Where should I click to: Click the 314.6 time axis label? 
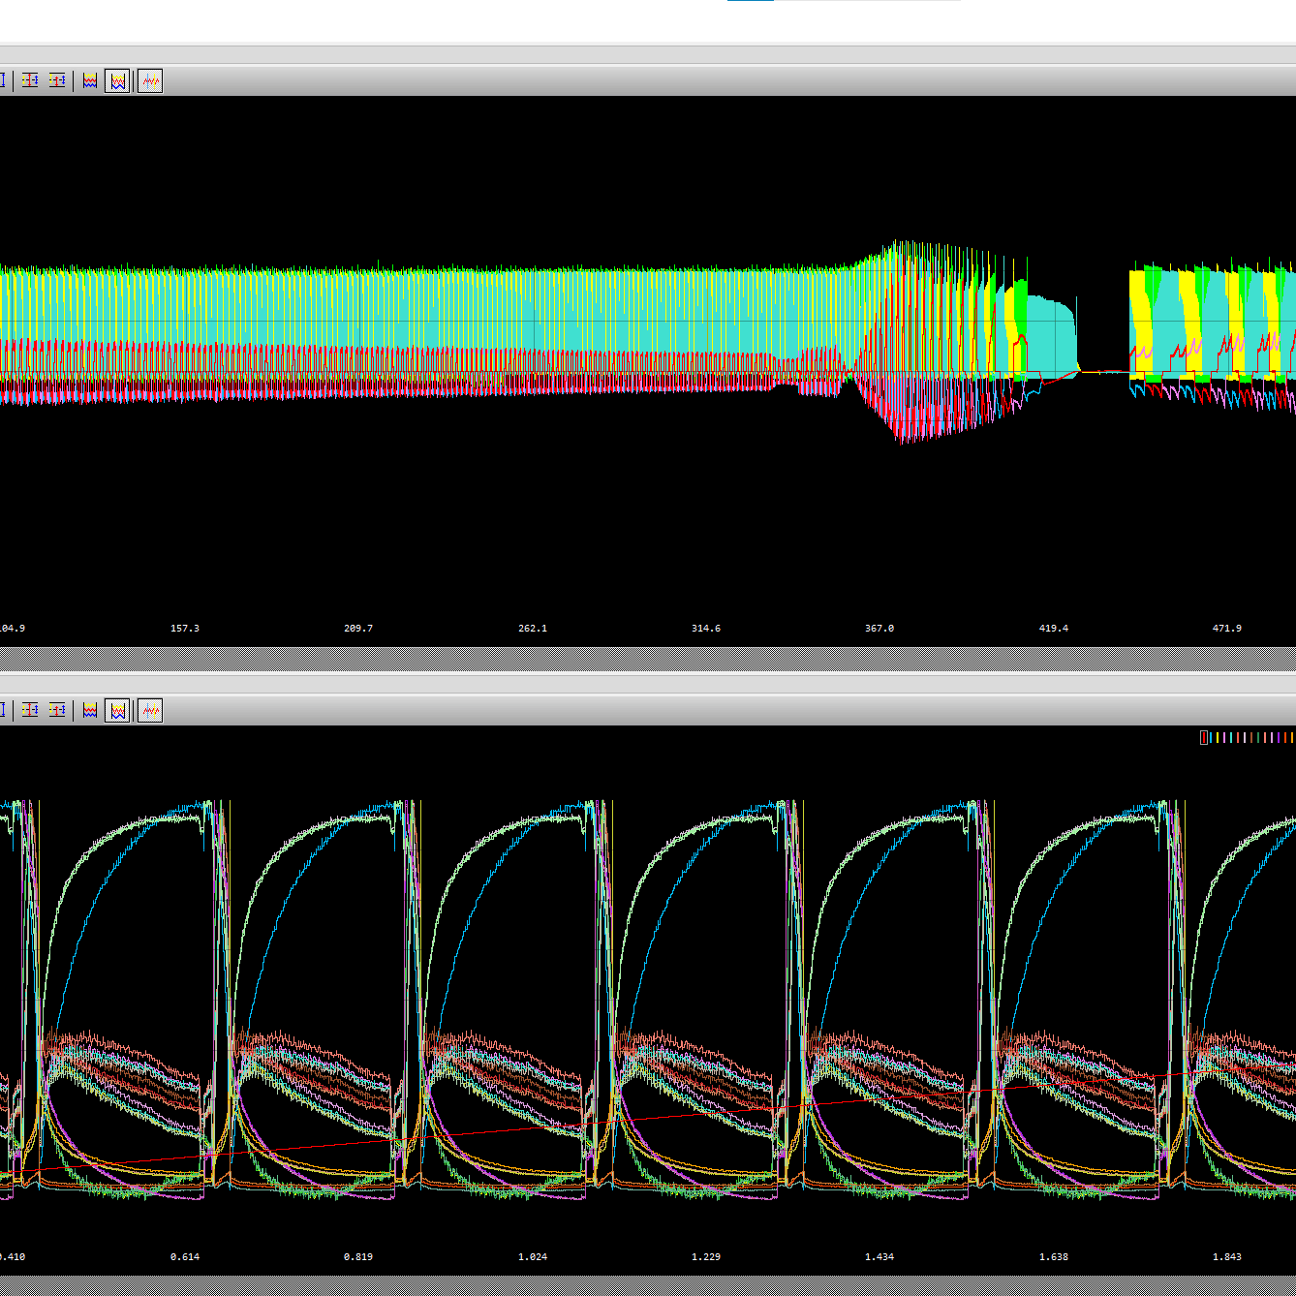point(706,628)
